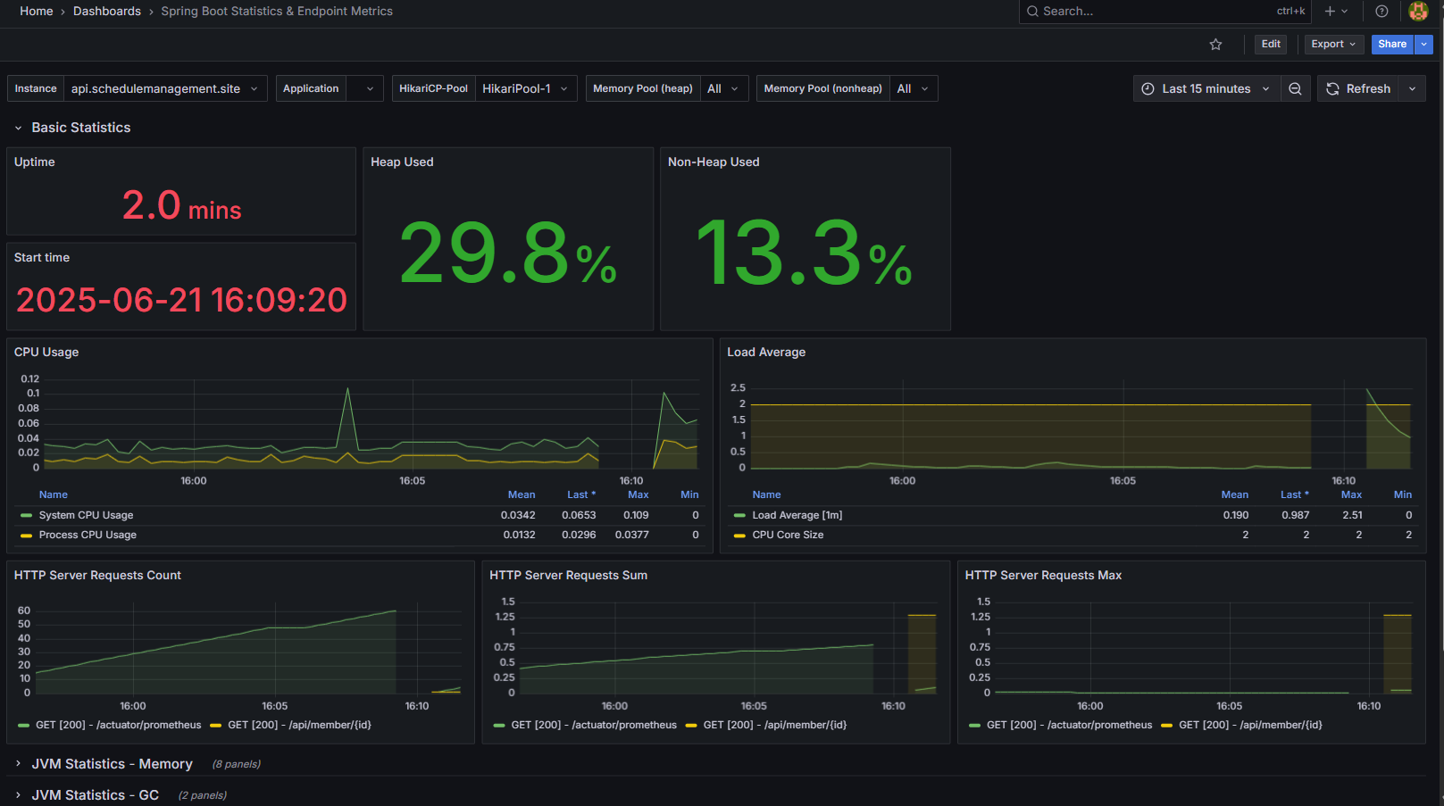This screenshot has height=806, width=1444.
Task: Open the user profile avatar
Action: 1418,12
